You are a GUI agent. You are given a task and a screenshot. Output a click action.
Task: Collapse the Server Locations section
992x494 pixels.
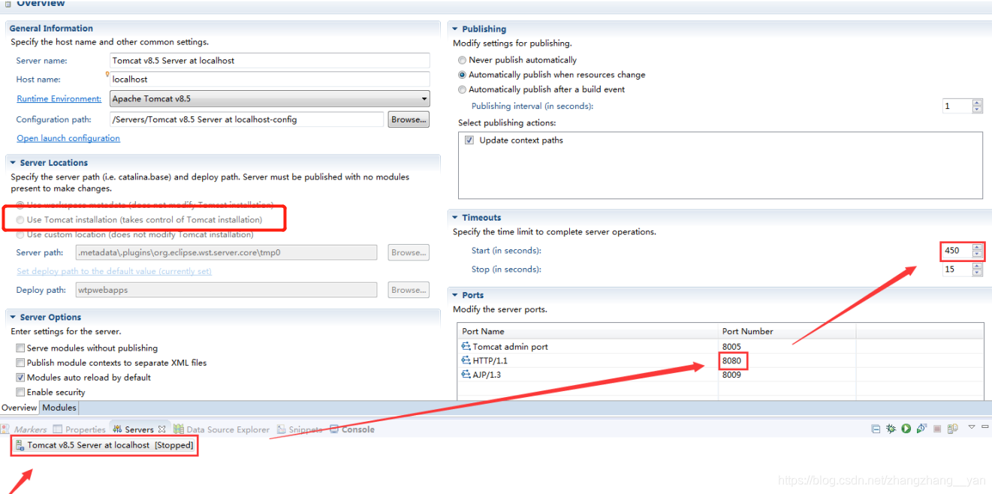coord(13,163)
